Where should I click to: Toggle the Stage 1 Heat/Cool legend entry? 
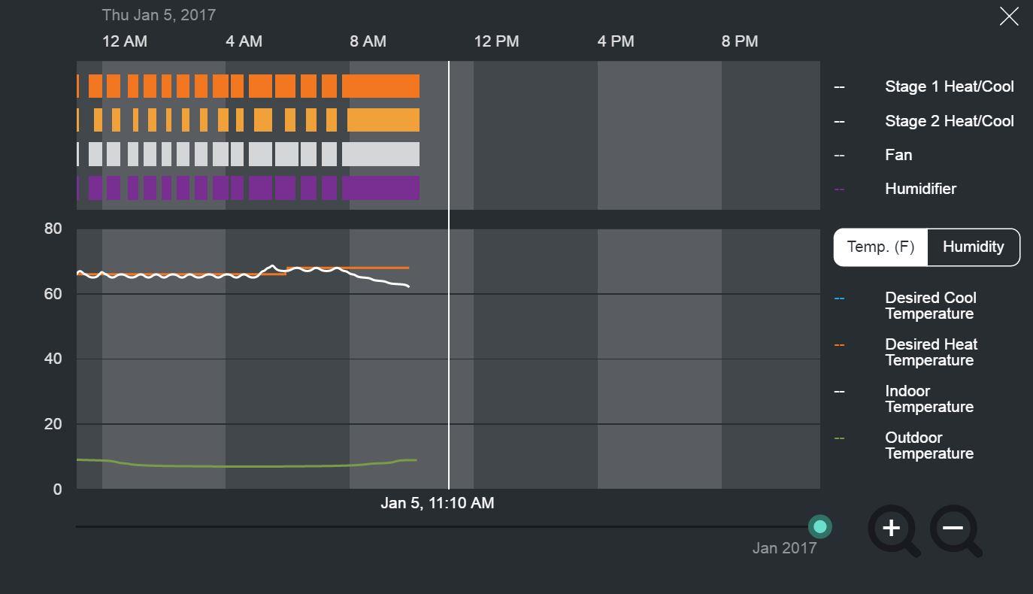(x=949, y=86)
